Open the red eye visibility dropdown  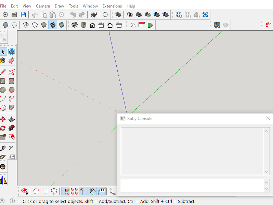(24, 191)
